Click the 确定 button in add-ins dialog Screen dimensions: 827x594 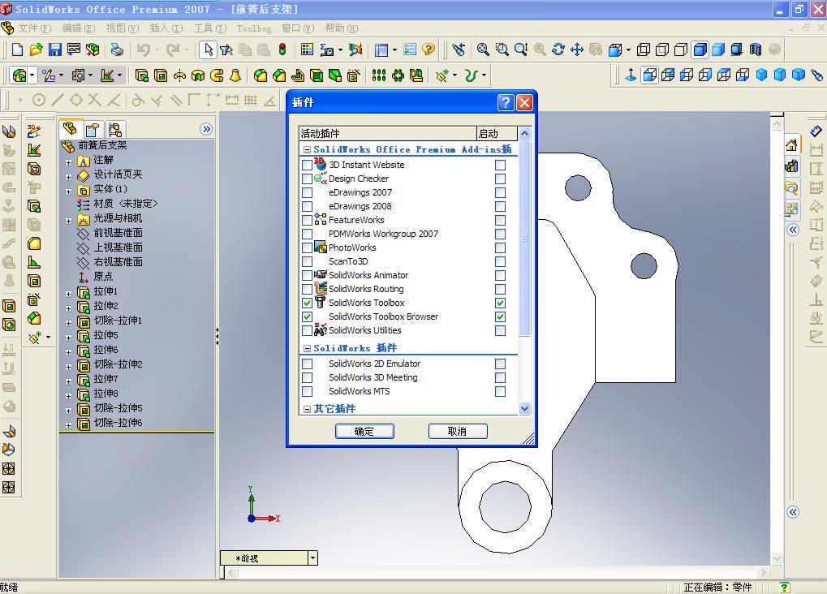[364, 432]
